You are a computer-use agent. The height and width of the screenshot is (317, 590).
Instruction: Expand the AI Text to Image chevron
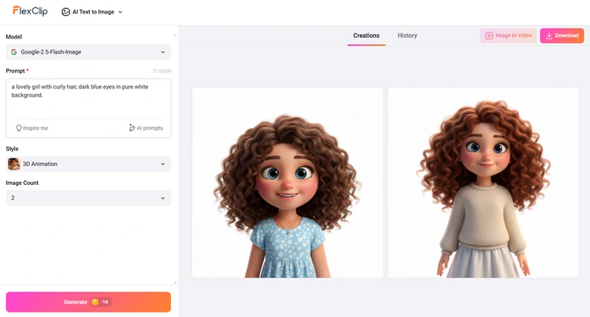(x=120, y=12)
